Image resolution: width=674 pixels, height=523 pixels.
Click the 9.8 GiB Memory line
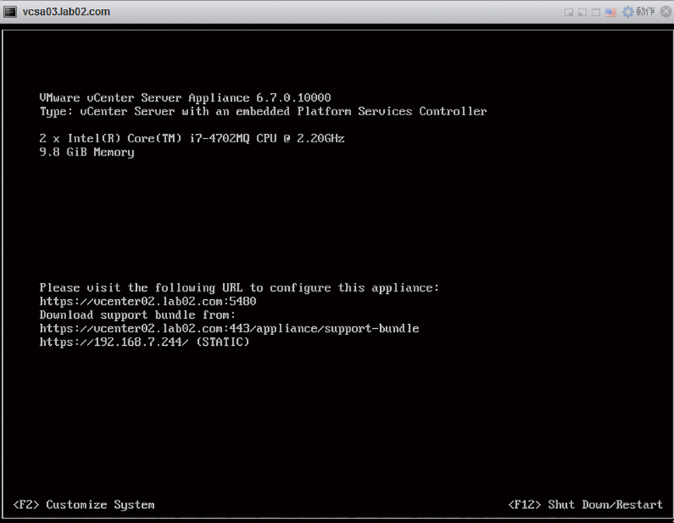click(87, 152)
